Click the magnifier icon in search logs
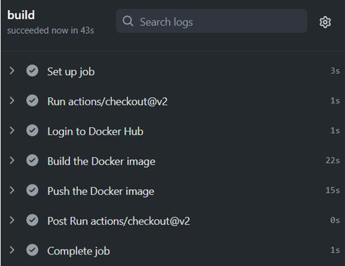The image size is (345, 266). pyautogui.click(x=128, y=21)
